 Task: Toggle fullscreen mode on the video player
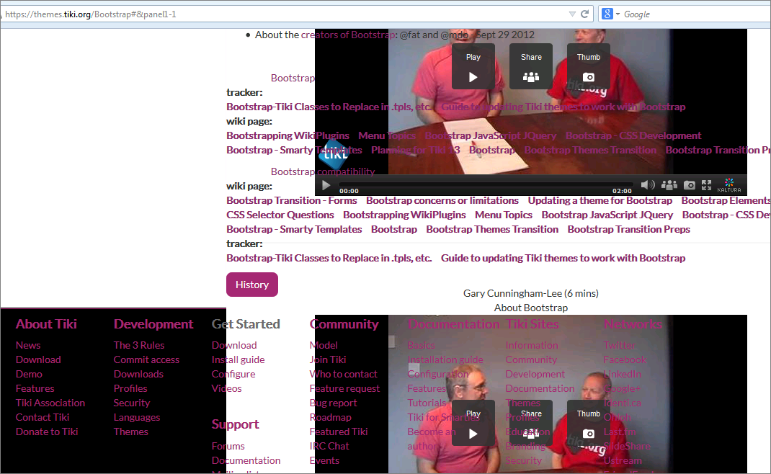(x=707, y=185)
